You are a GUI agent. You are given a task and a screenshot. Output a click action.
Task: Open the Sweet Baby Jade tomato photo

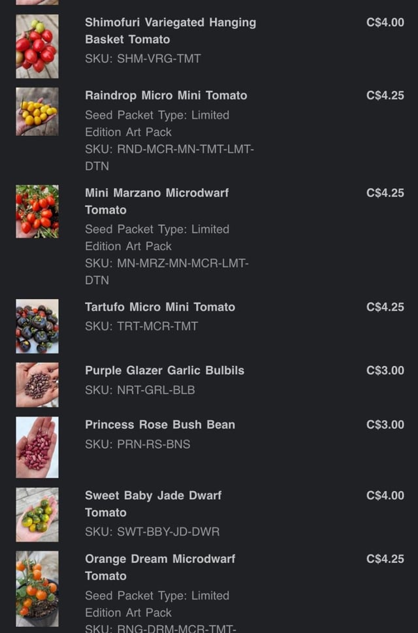point(37,515)
